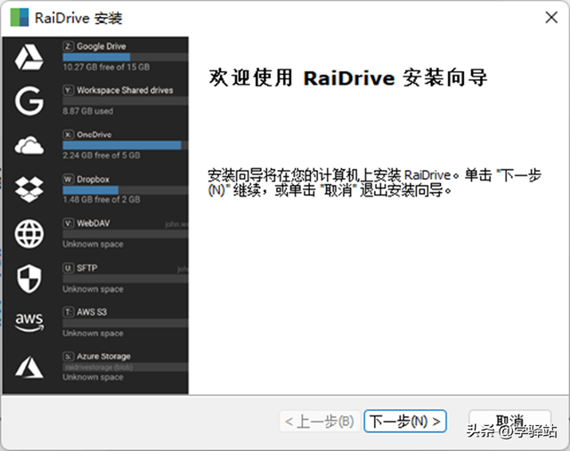Click the SFTP shield icon

point(29,278)
